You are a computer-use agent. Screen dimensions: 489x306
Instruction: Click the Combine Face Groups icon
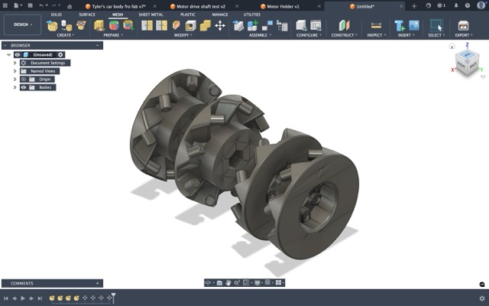(128, 25)
